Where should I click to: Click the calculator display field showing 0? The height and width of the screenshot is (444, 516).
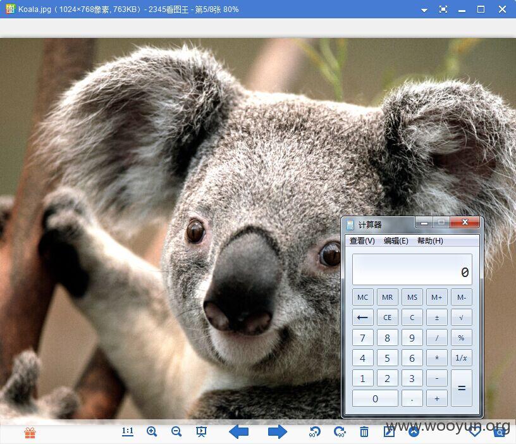[412, 269]
